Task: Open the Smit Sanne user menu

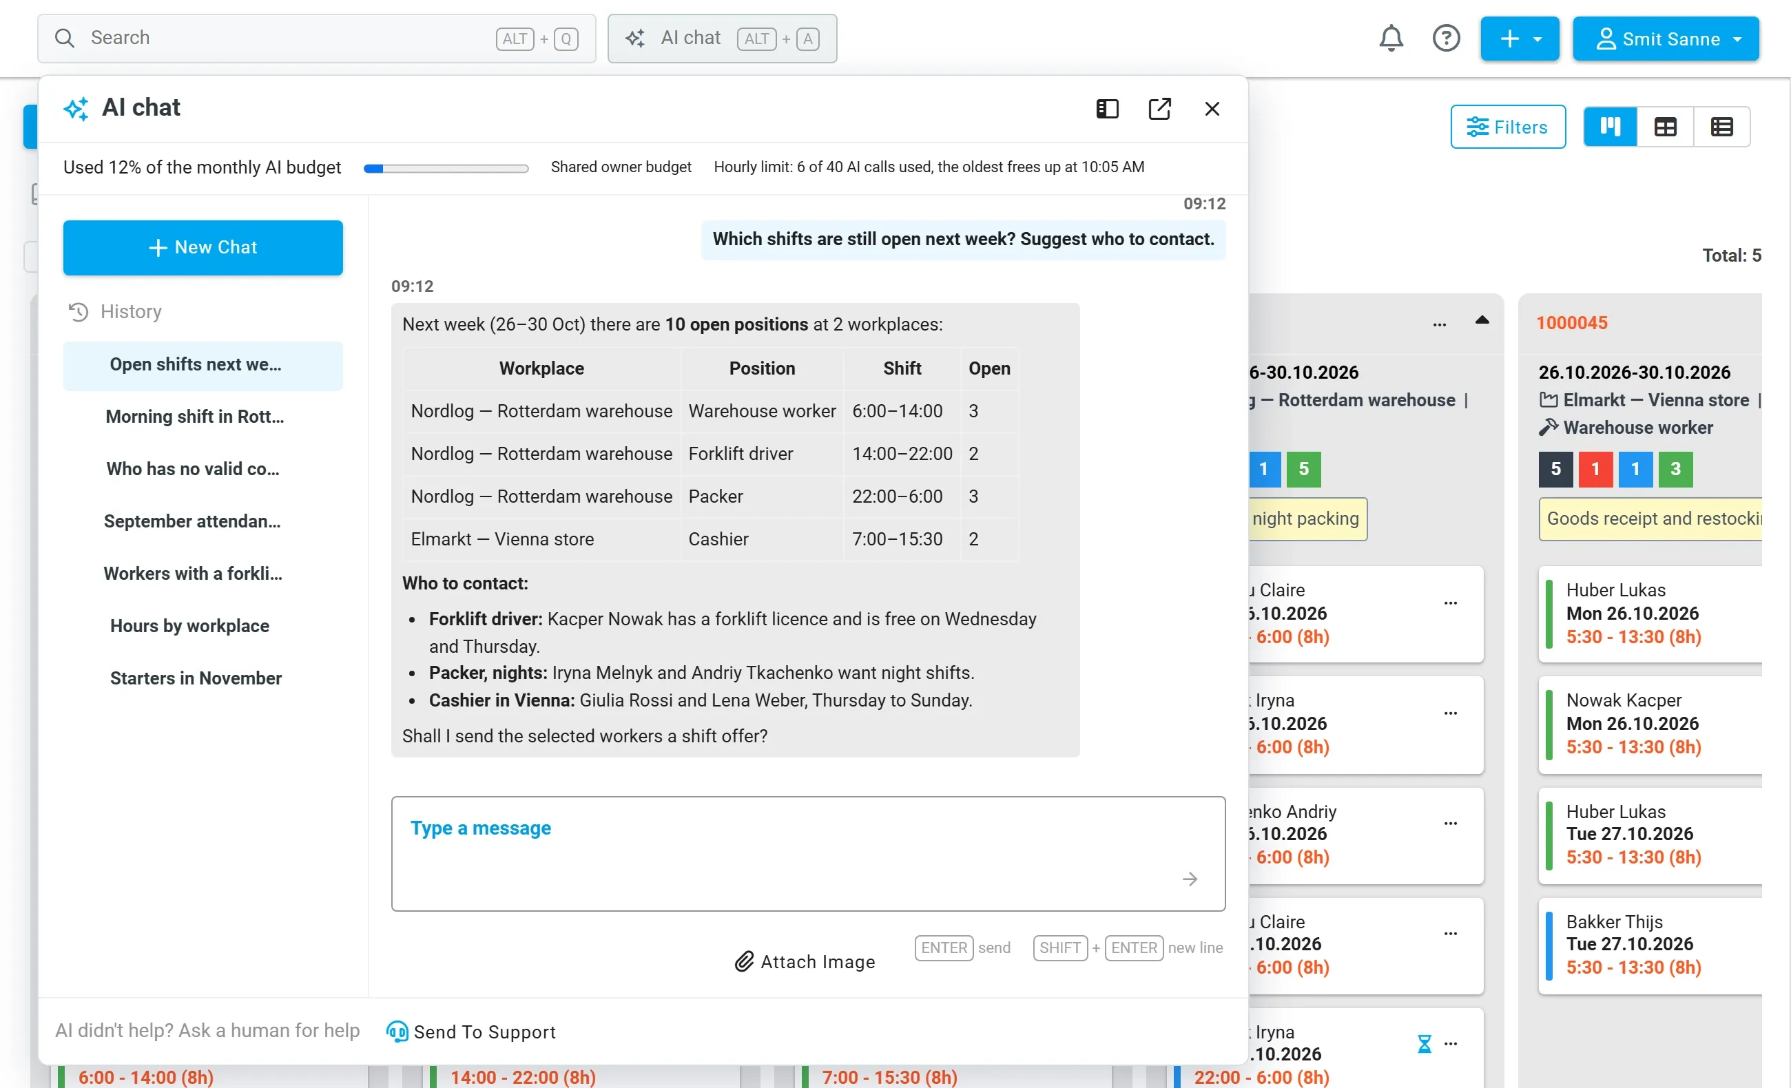Action: [x=1665, y=39]
